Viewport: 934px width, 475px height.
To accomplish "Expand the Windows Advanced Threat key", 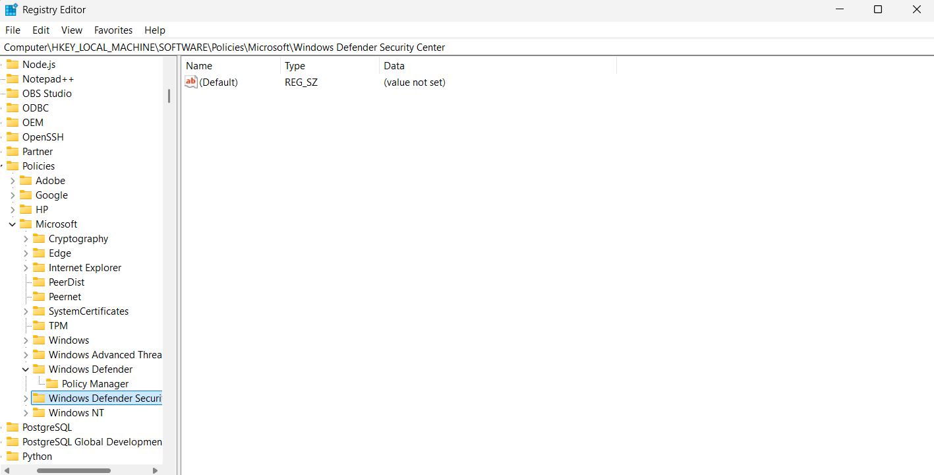I will 26,355.
